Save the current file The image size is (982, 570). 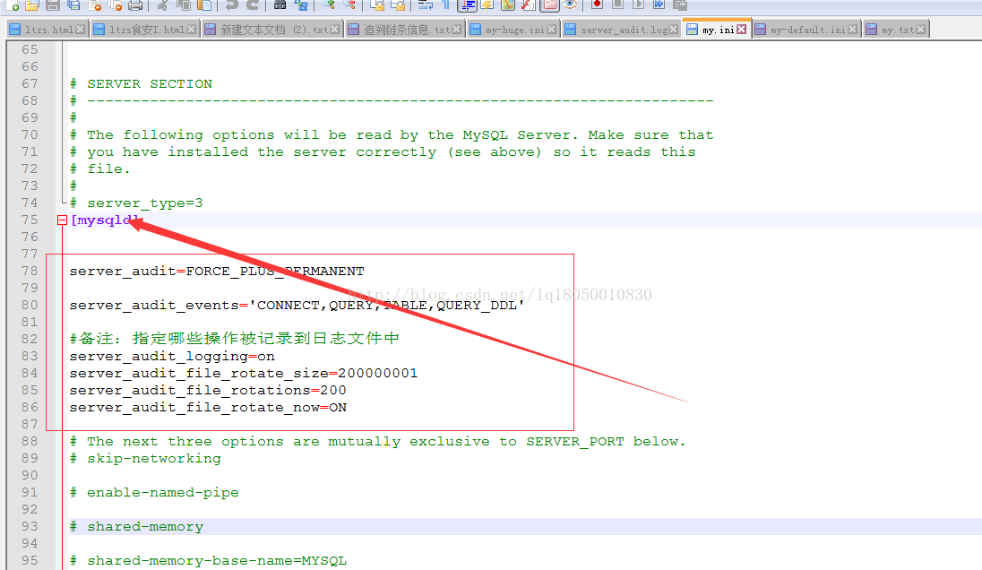[53, 5]
